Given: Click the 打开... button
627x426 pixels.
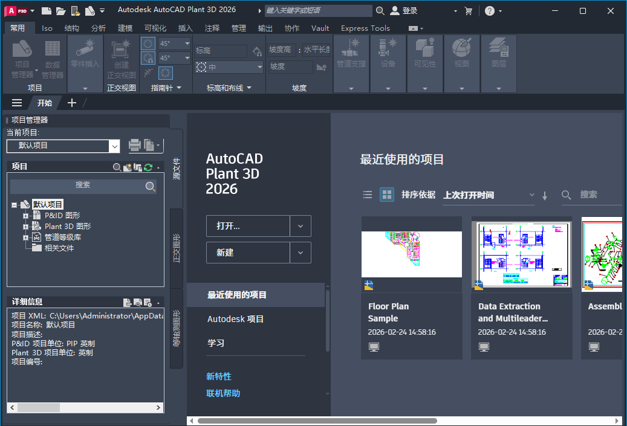Looking at the screenshot, I should [248, 226].
